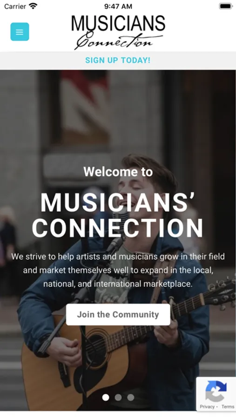Click the SIGN UP TODAY! link
Screen dimensions: 236x419
tap(118, 61)
